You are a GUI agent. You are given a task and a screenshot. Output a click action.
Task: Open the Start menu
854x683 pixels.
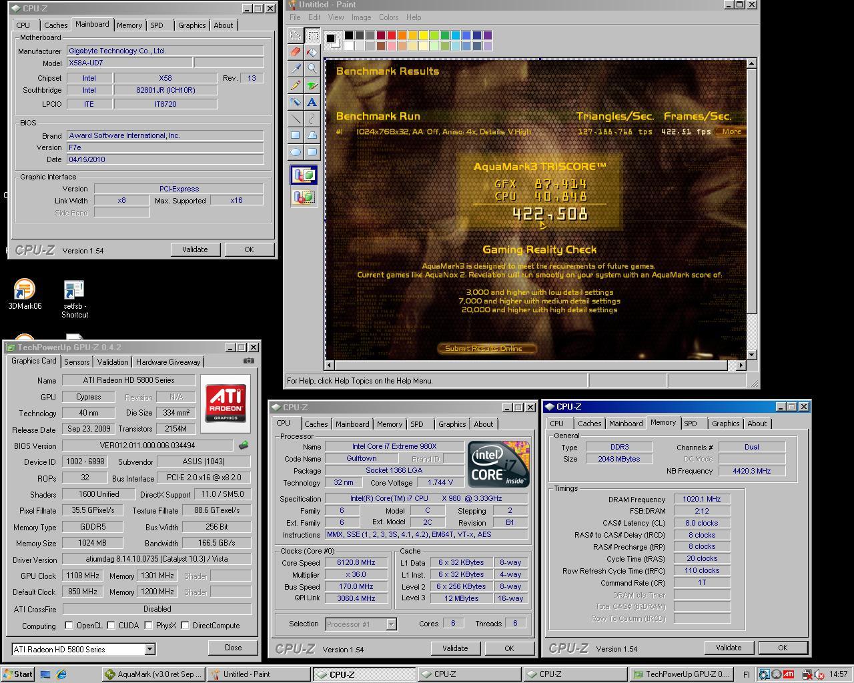(18, 674)
